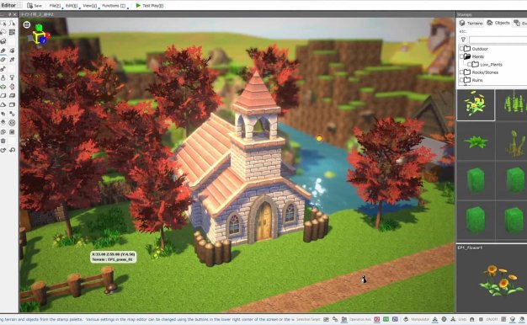Select the Outdoor folder label
Viewport: 527px width, 325px height.
point(480,49)
